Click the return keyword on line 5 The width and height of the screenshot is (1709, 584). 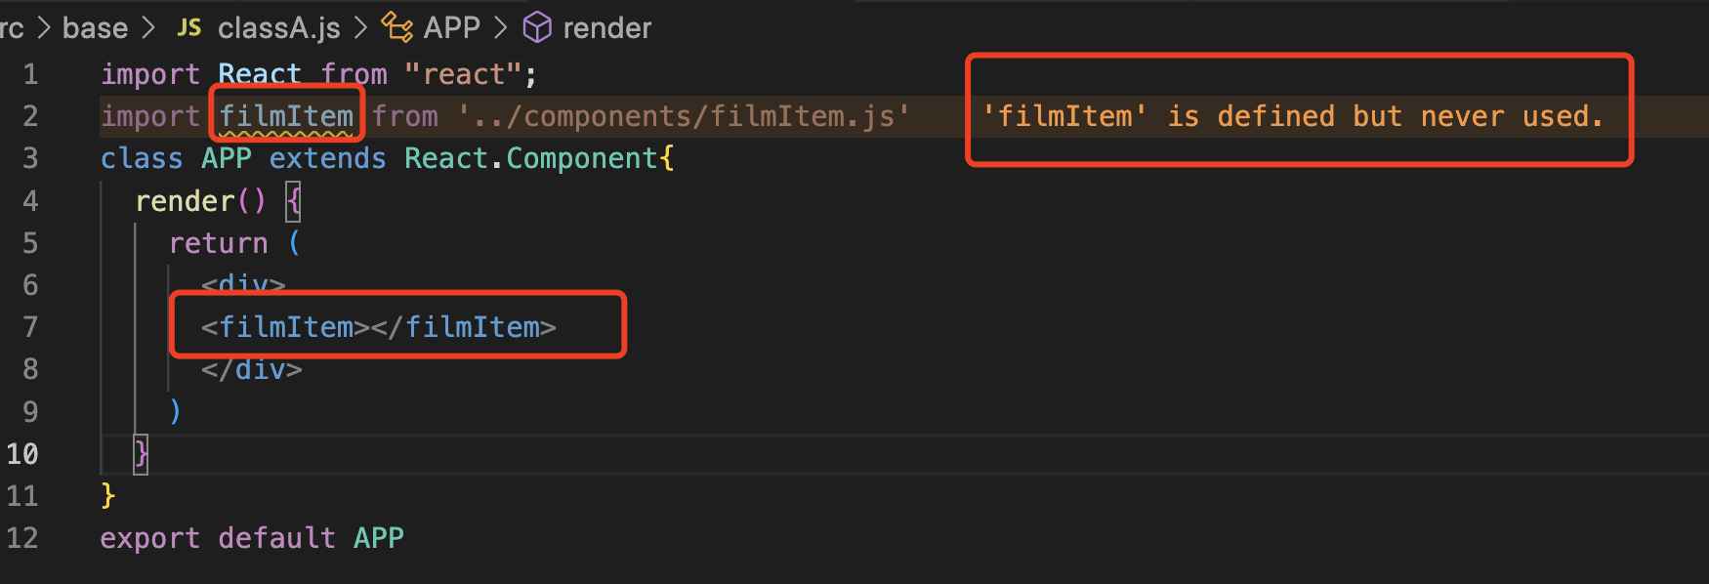tap(219, 243)
